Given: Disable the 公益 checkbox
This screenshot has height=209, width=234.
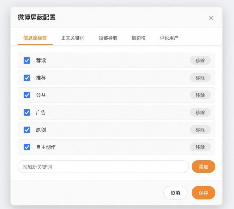Looking at the screenshot, I should click(27, 95).
